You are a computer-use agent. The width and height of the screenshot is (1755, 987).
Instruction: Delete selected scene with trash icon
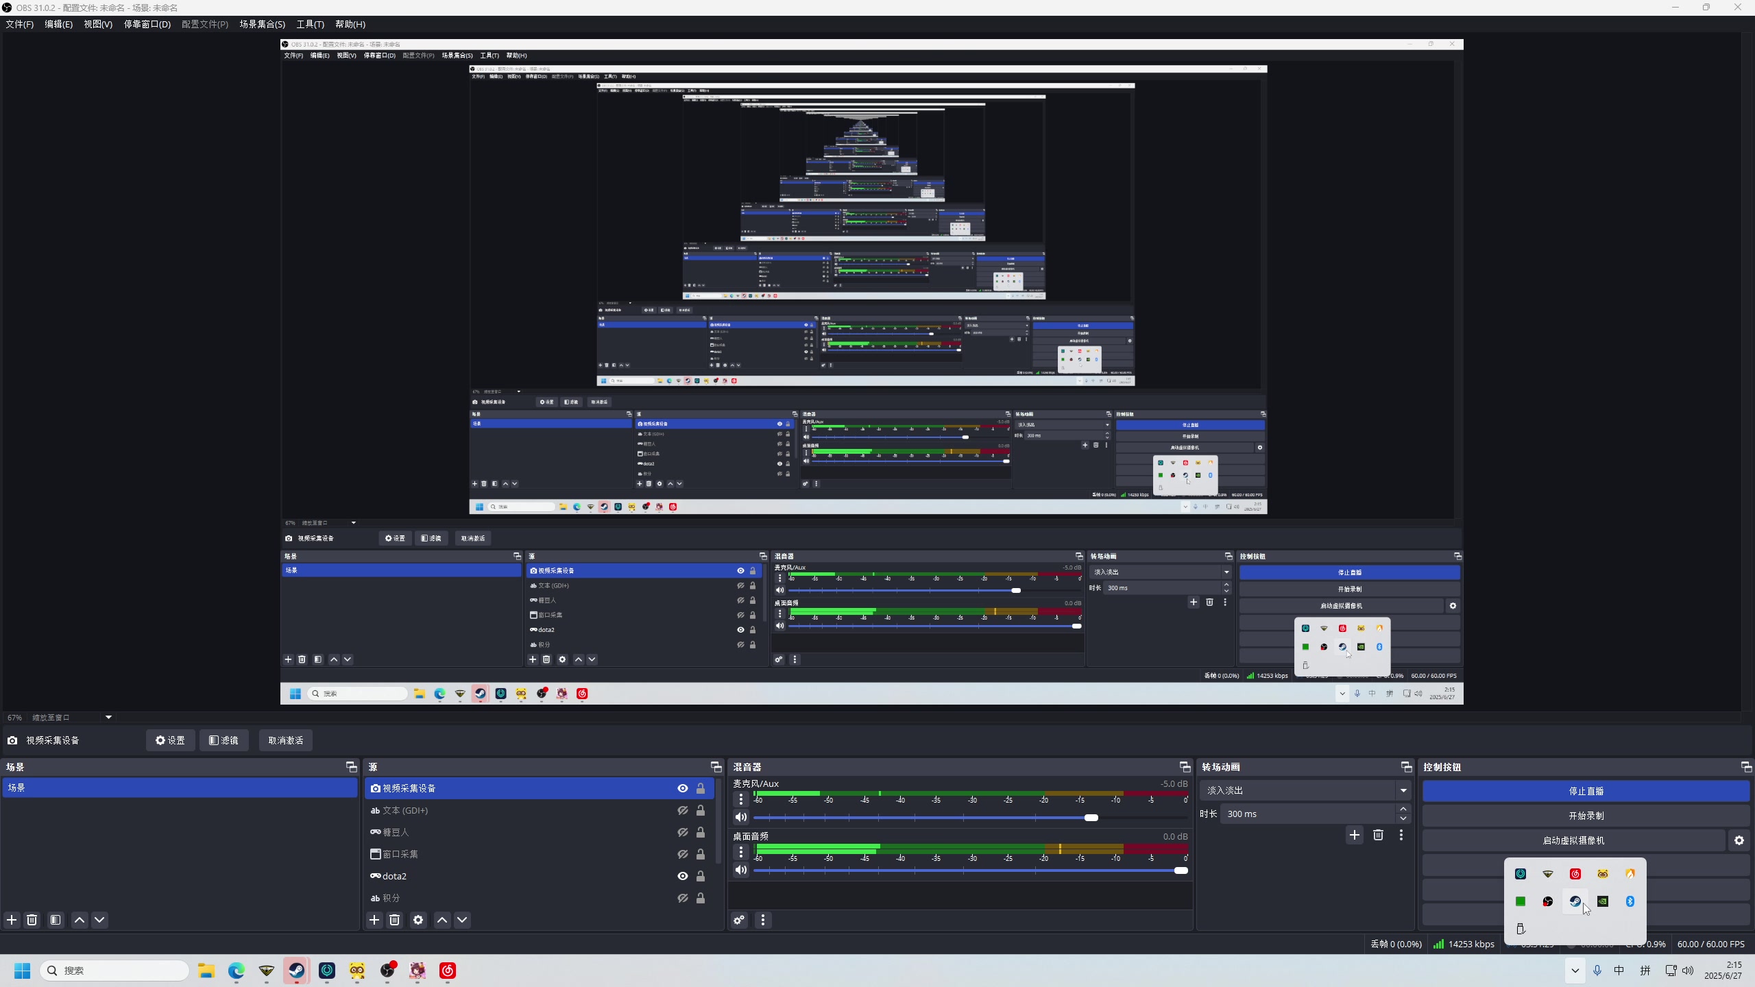[x=32, y=920]
